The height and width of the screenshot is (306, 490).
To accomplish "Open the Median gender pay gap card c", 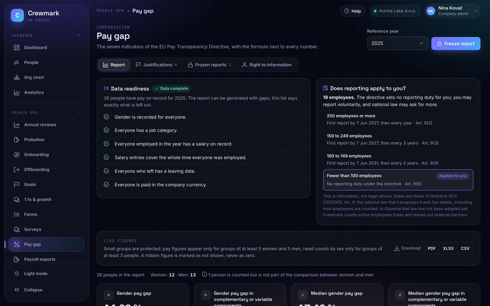I will pyautogui.click(x=337, y=295).
